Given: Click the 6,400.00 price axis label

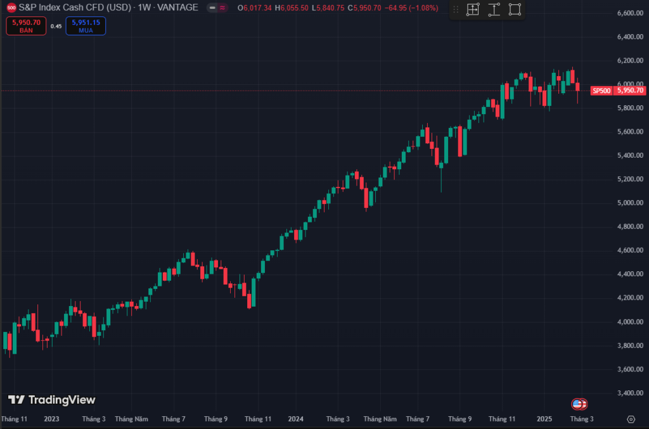Looking at the screenshot, I should pos(630,37).
